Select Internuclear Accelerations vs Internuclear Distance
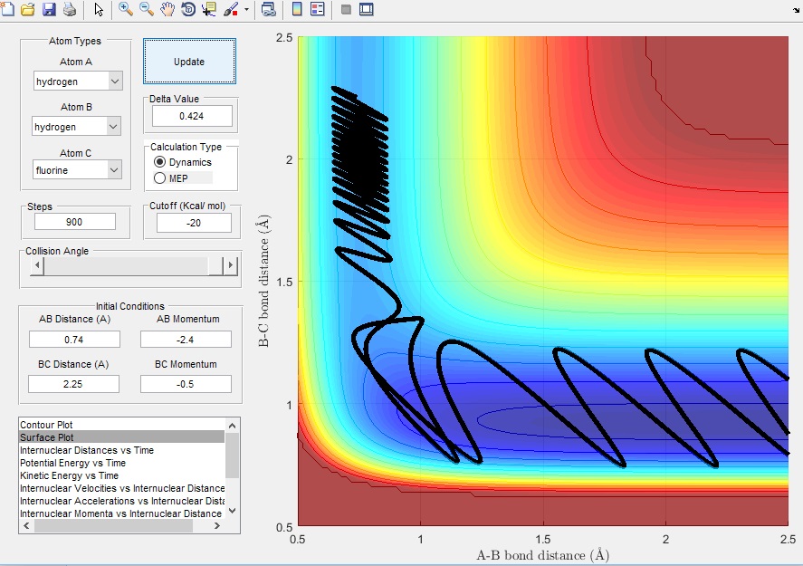 pyautogui.click(x=122, y=501)
